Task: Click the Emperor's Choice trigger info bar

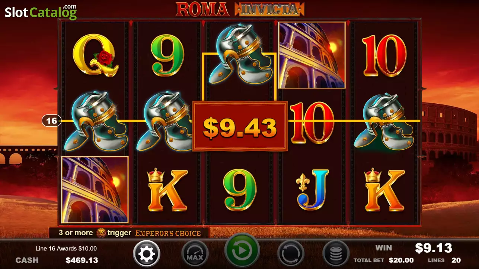Action: [129, 233]
